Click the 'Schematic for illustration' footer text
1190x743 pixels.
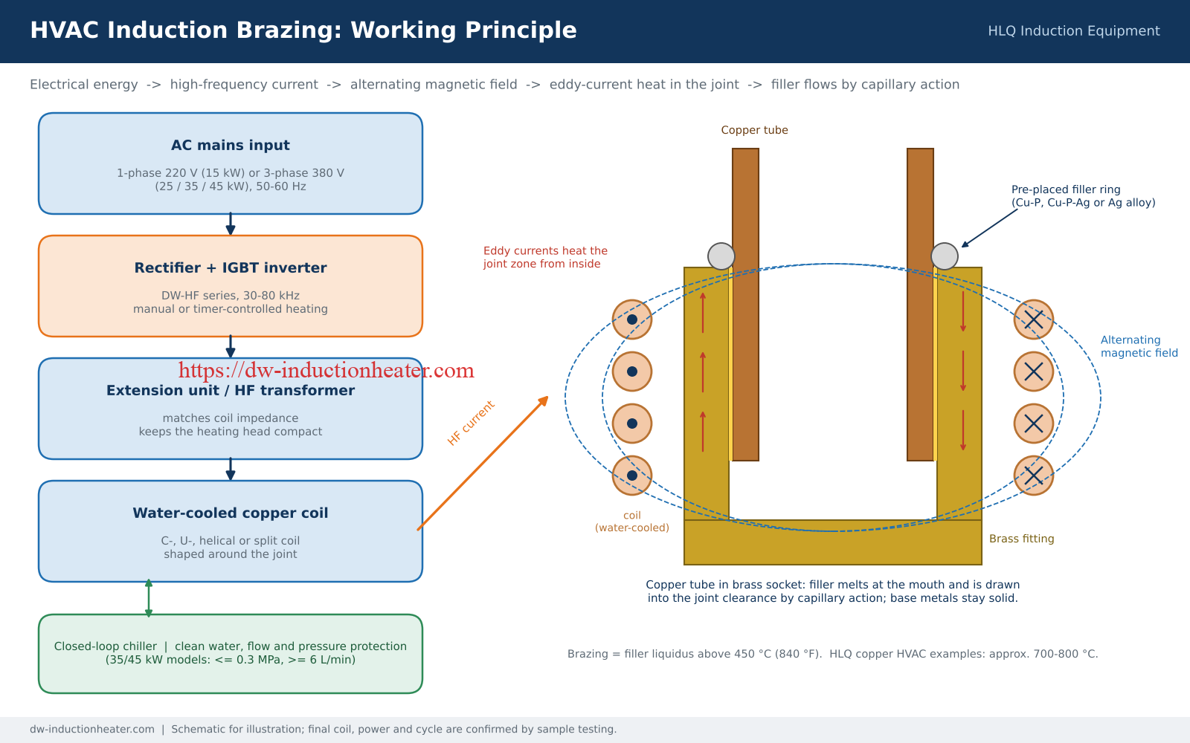[x=394, y=730]
